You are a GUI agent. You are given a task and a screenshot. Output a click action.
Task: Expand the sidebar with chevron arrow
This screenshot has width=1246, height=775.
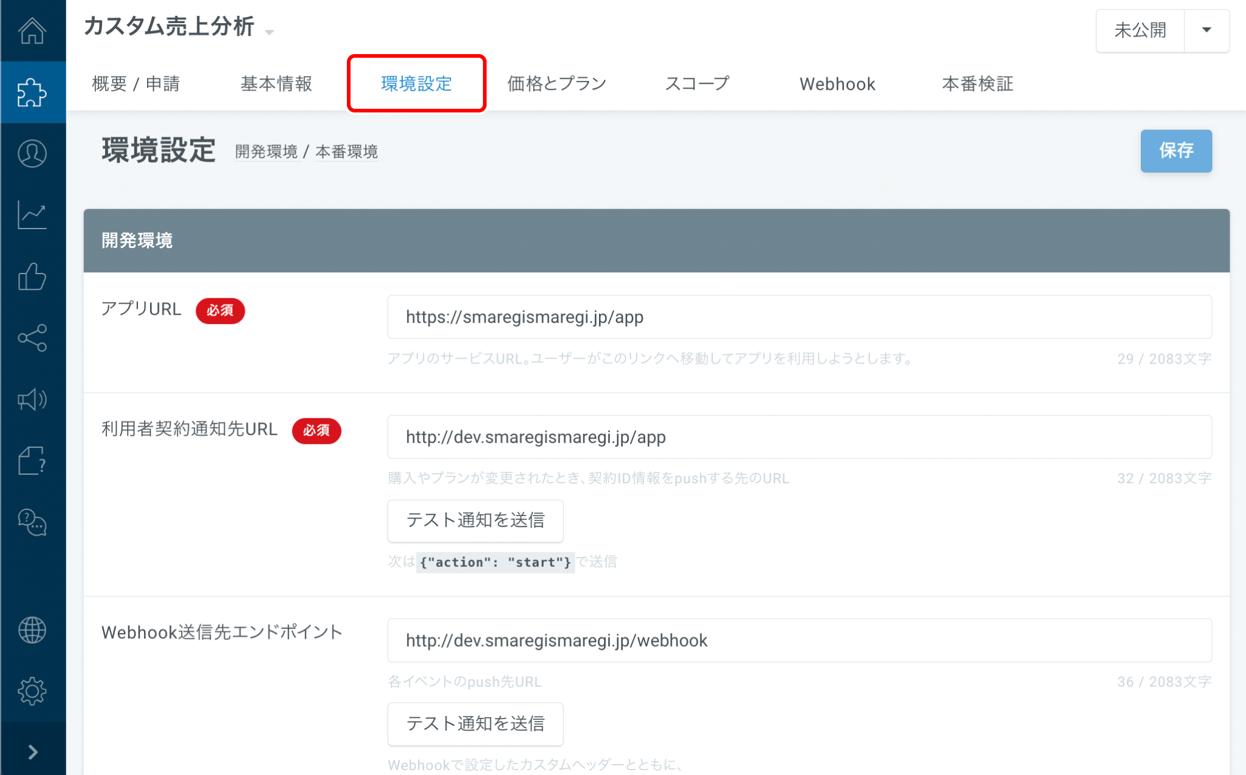(32, 753)
